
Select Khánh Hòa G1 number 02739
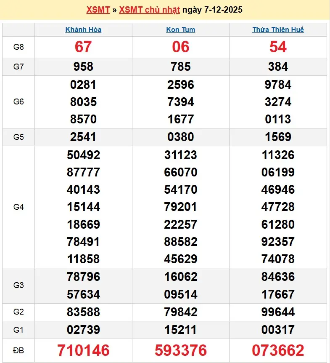coord(83,330)
